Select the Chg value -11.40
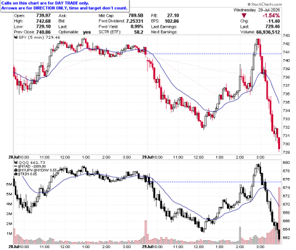 point(273,21)
